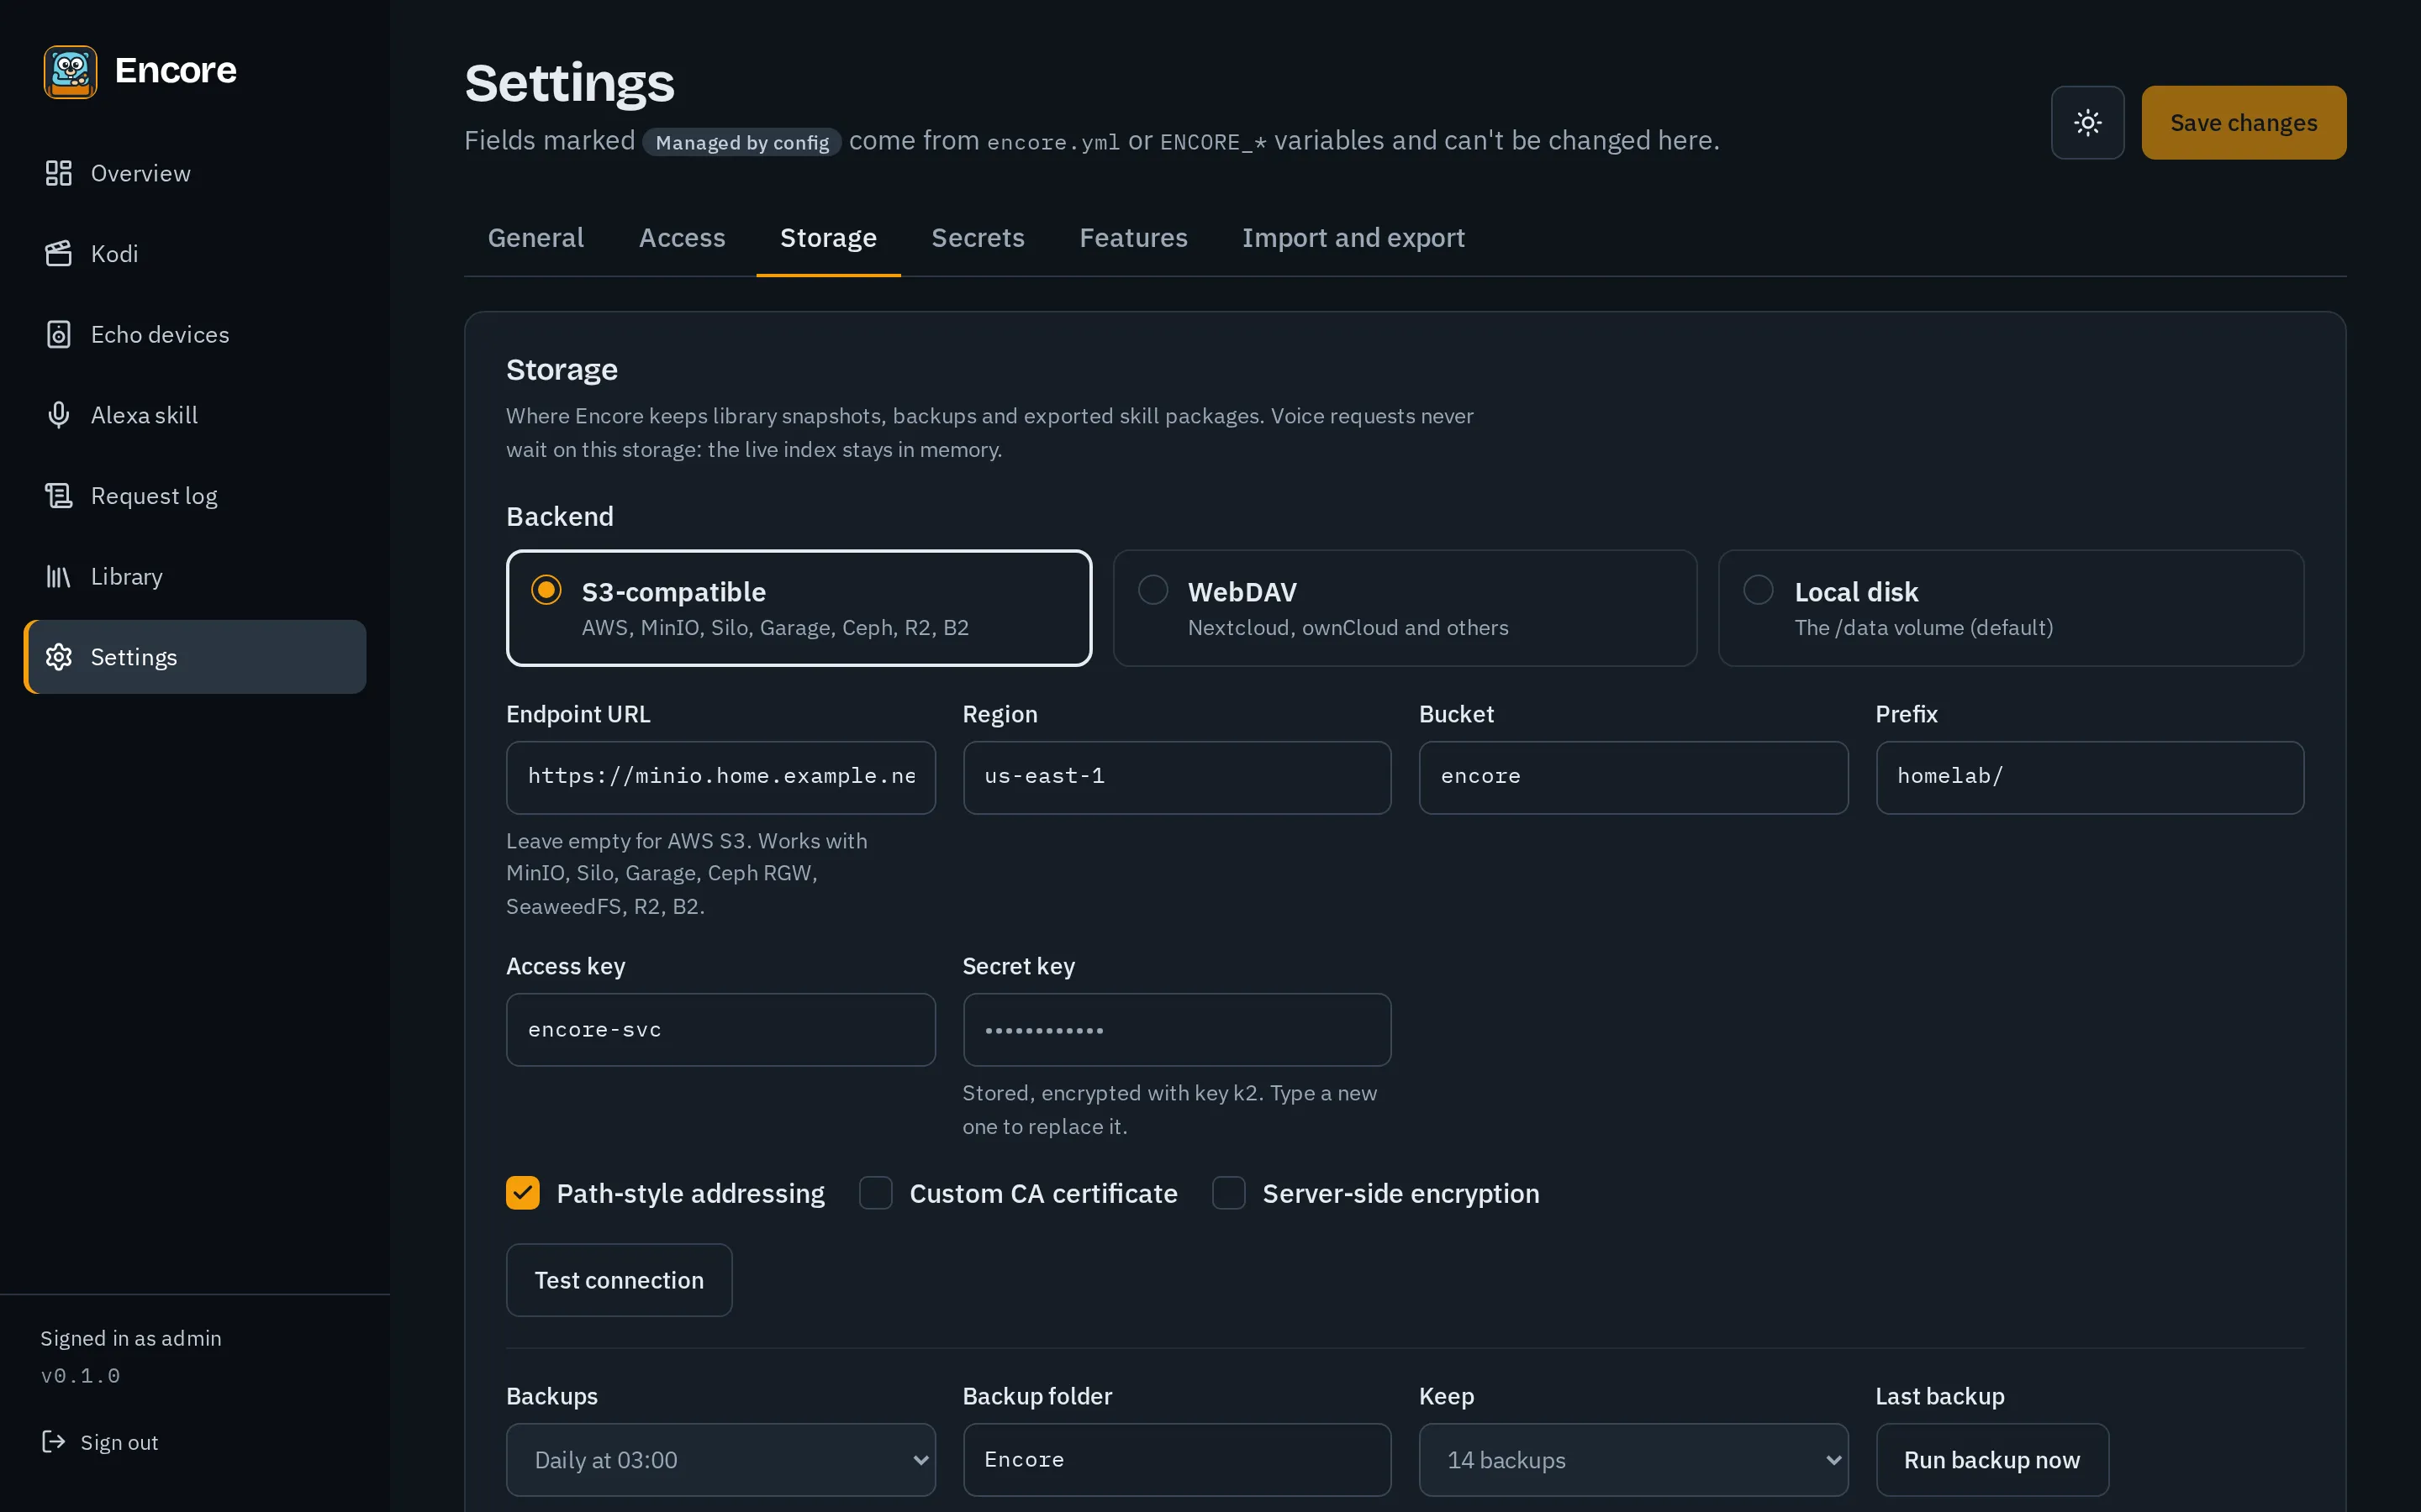Click Sign out text link
Image resolution: width=2421 pixels, height=1512 pixels.
(x=119, y=1442)
